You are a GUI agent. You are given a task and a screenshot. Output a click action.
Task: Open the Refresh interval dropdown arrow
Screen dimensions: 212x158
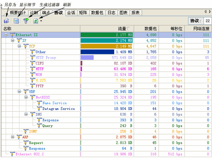tap(41, 21)
